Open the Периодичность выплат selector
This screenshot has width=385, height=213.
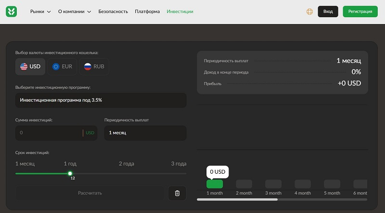(x=145, y=133)
